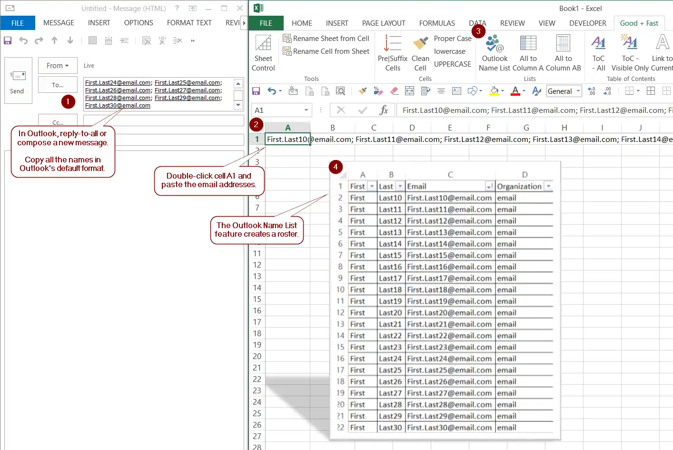This screenshot has width=673, height=450.
Task: Select Format Painter brush in Excel
Action: tap(363, 91)
